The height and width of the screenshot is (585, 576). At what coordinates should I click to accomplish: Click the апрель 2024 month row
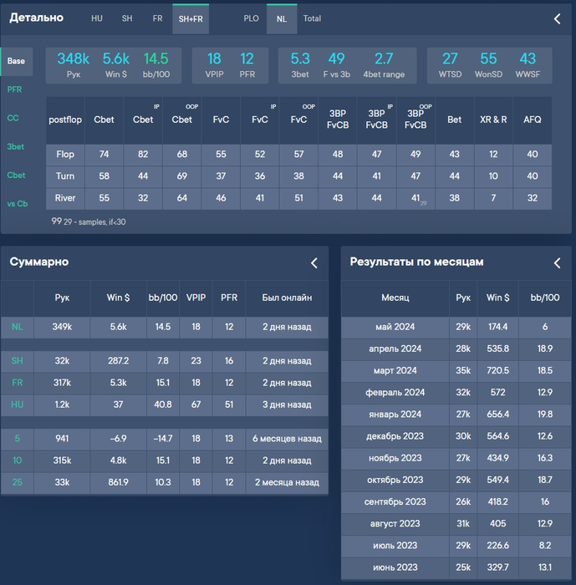coord(456,348)
